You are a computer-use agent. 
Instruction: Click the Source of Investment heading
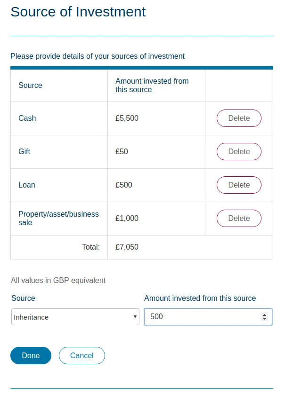[78, 12]
